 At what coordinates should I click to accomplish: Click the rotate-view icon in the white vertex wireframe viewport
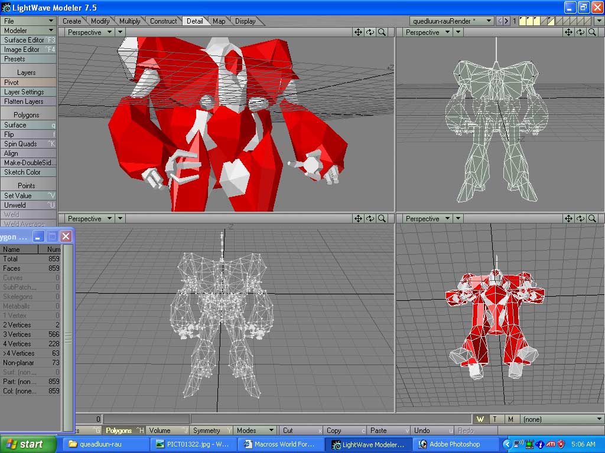coord(370,218)
